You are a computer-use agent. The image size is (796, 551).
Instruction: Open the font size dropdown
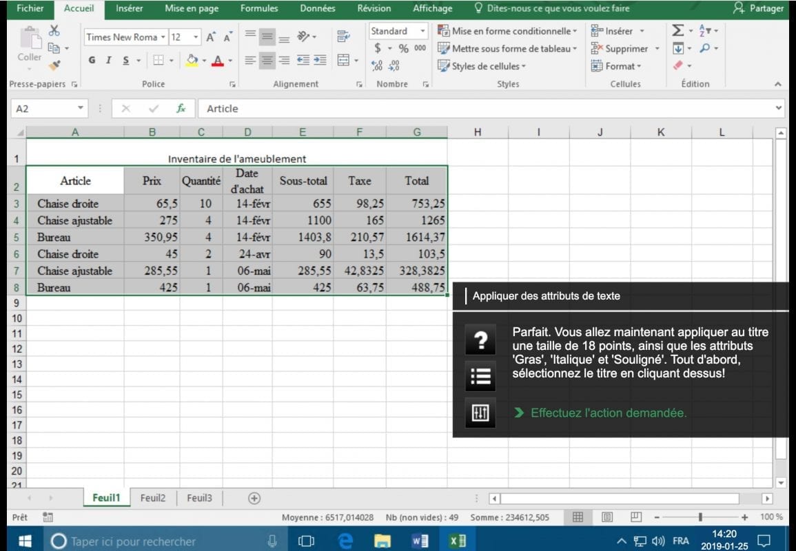coord(197,37)
